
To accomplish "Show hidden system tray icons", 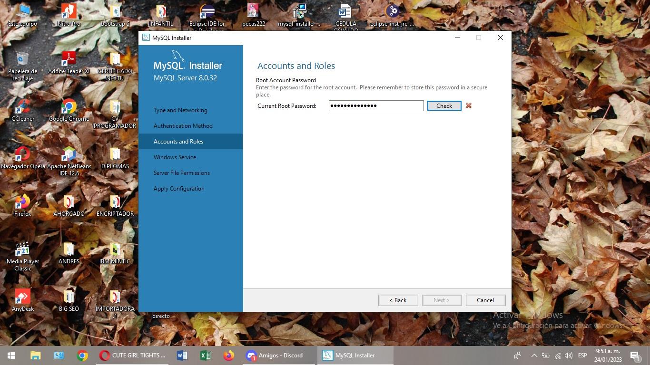I will pyautogui.click(x=534, y=355).
